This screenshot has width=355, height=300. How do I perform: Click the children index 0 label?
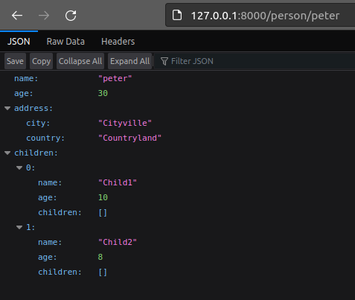coord(31,167)
